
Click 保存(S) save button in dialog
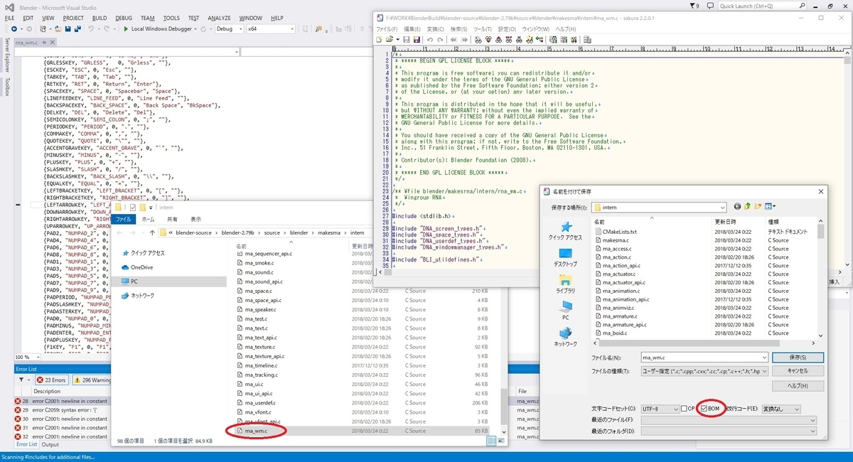pyautogui.click(x=798, y=358)
